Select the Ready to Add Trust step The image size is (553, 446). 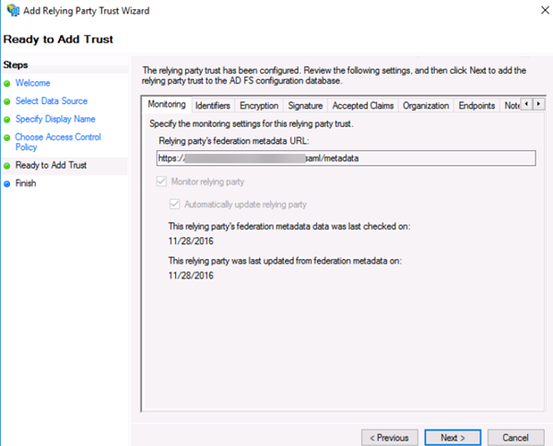[51, 165]
